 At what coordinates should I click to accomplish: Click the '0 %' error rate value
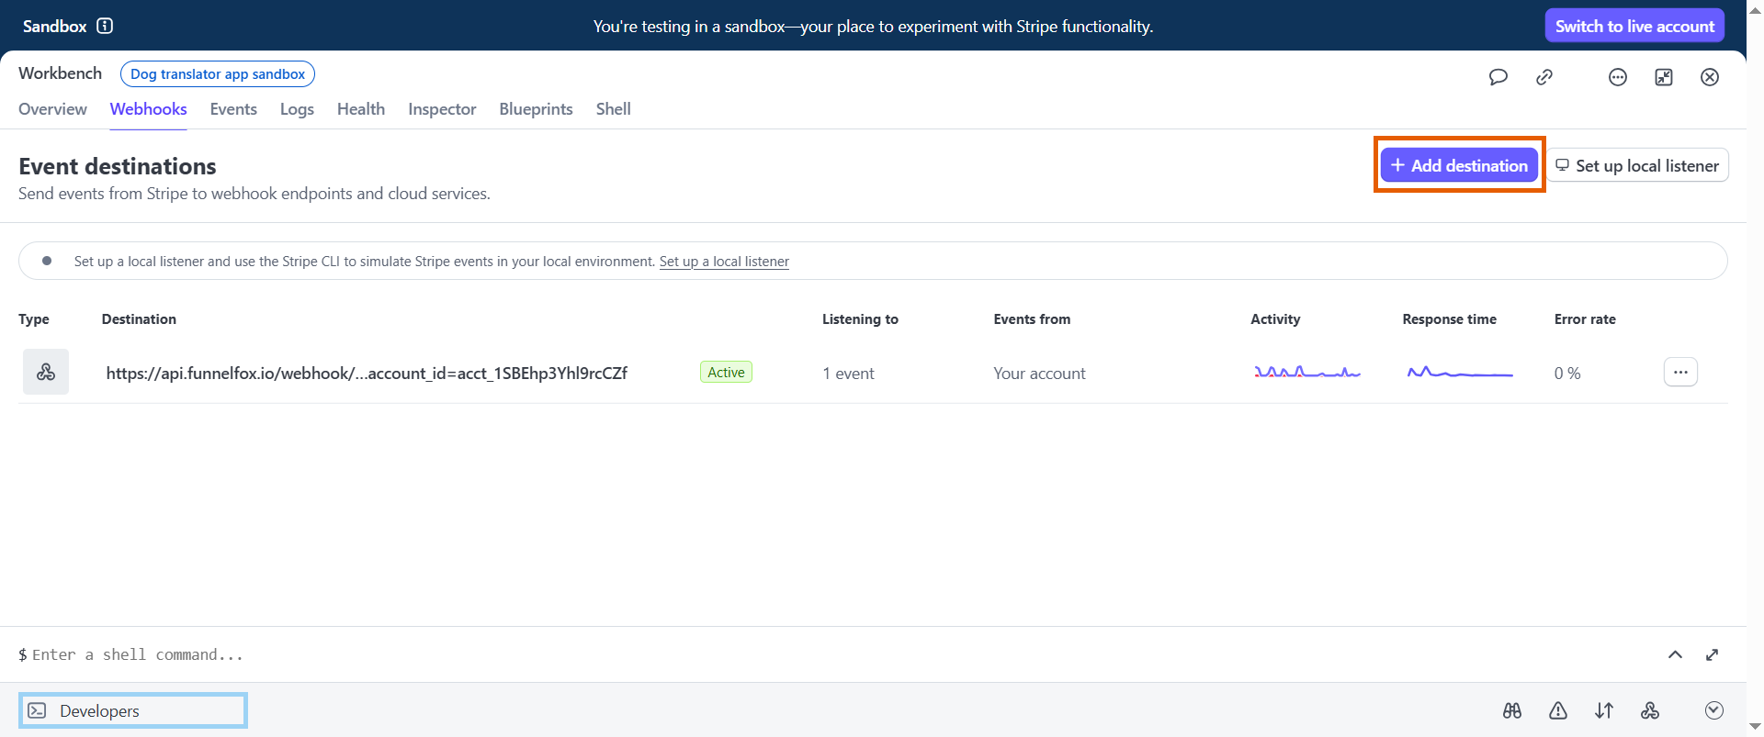click(1567, 374)
